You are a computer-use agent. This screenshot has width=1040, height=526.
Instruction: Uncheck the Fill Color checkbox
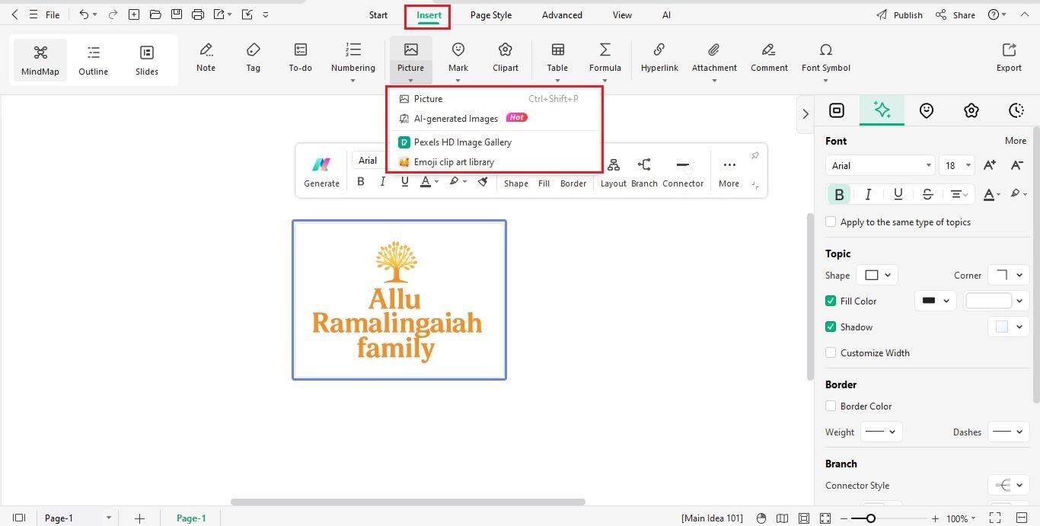click(831, 301)
